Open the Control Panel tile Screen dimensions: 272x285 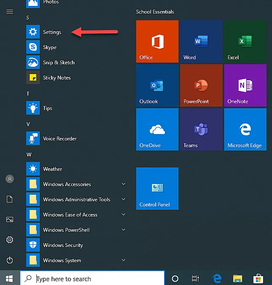(x=157, y=189)
